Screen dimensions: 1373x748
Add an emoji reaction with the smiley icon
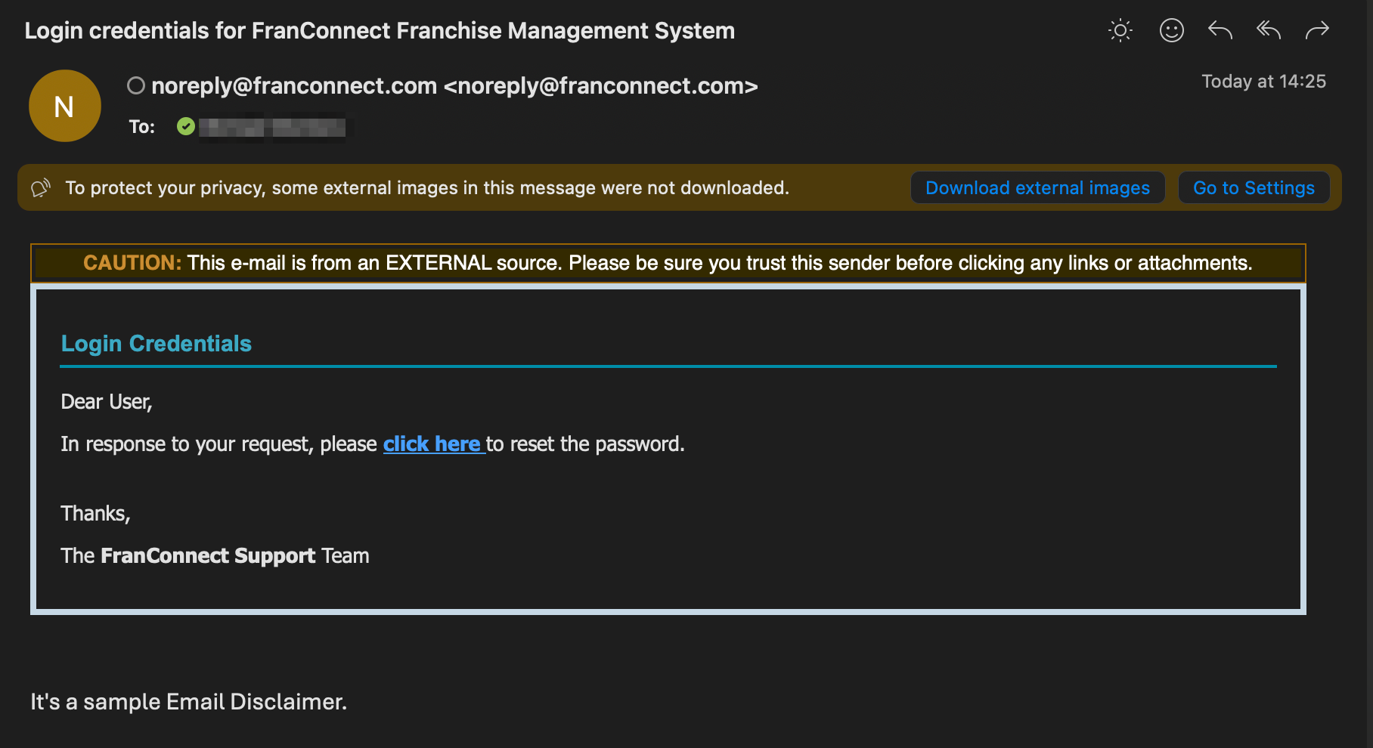click(1172, 30)
